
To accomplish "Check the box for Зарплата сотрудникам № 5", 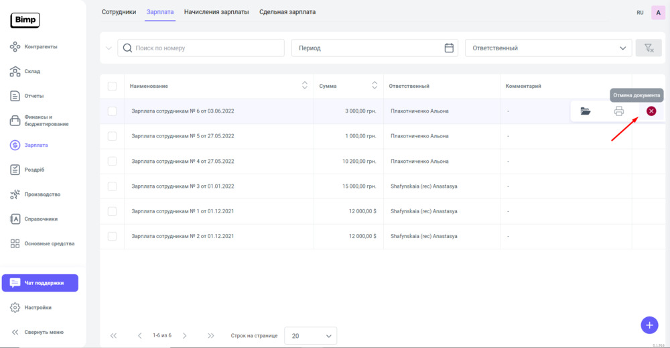I will (112, 136).
